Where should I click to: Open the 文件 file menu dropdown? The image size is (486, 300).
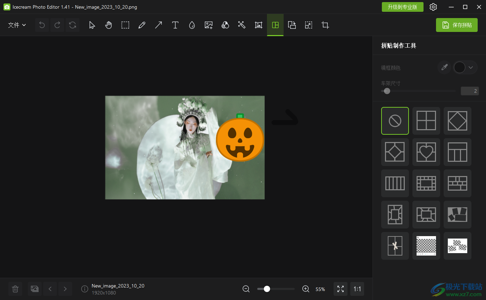[17, 25]
